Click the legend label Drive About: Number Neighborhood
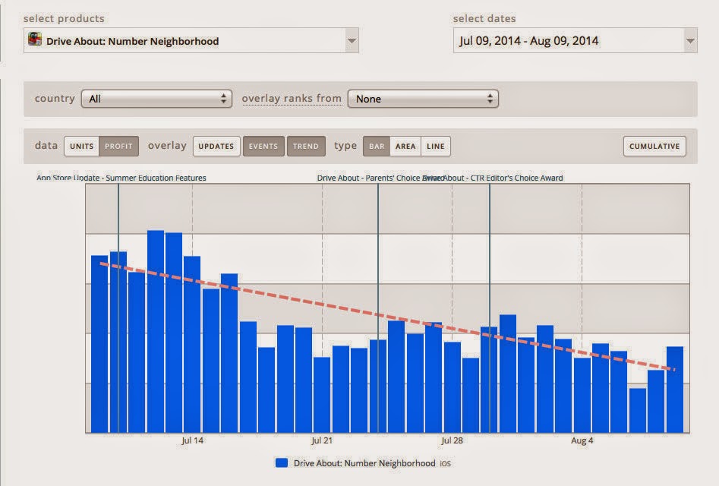 click(x=364, y=463)
